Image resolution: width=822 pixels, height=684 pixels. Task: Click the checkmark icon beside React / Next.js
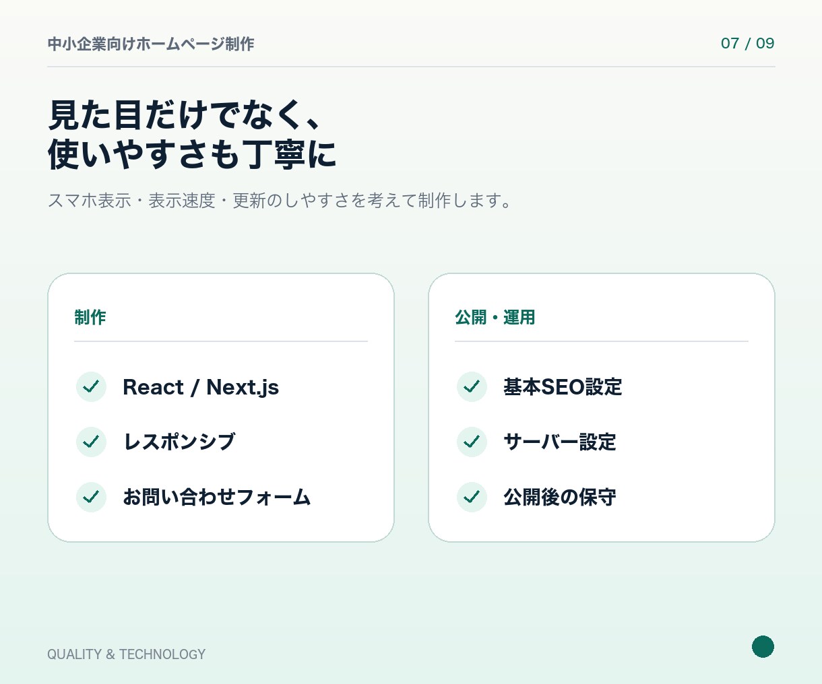[x=91, y=387]
